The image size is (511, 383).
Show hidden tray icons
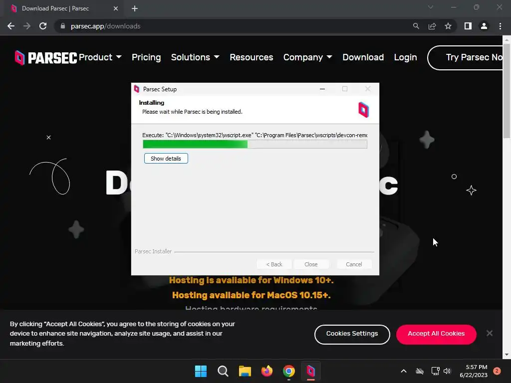(x=403, y=371)
